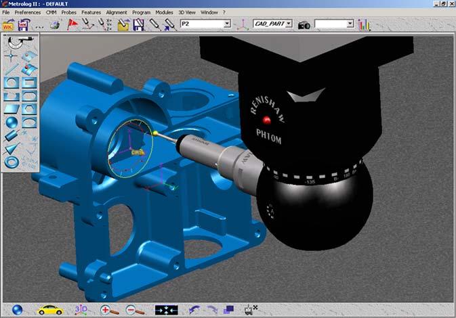
Task: Click the yellow car view icon
Action: pos(50,310)
